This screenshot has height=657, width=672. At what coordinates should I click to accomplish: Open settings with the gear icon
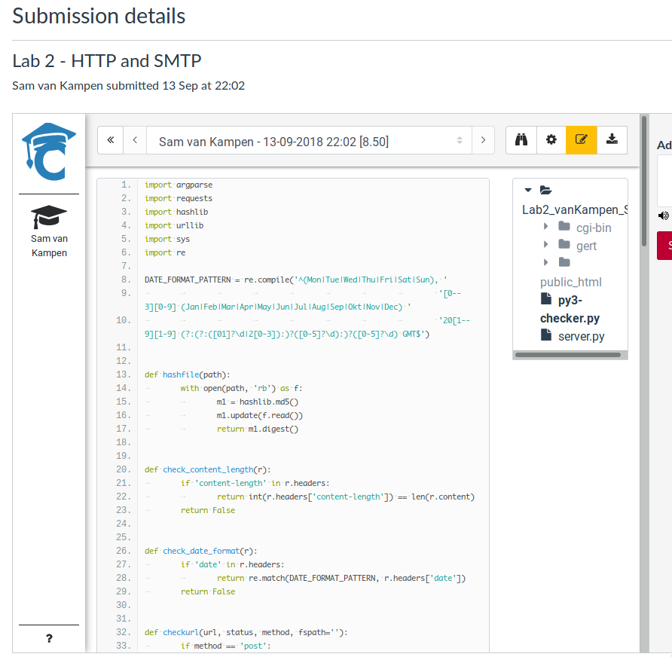[551, 140]
